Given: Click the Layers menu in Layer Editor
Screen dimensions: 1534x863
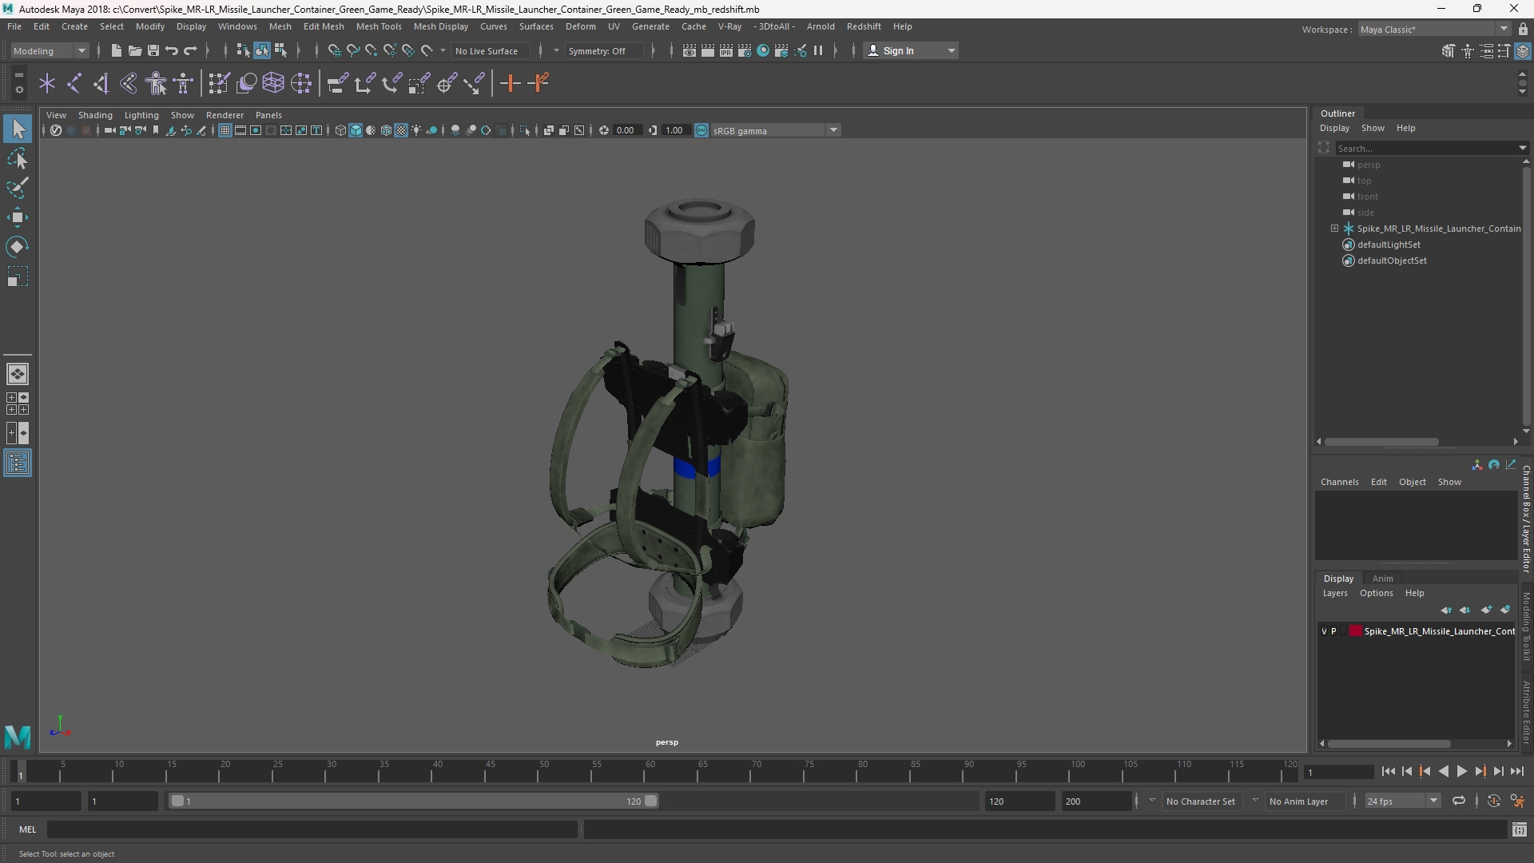Looking at the screenshot, I should click(x=1334, y=593).
